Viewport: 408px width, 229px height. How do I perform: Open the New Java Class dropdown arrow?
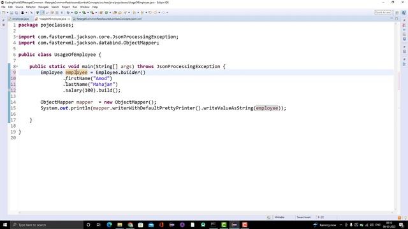tap(110, 13)
